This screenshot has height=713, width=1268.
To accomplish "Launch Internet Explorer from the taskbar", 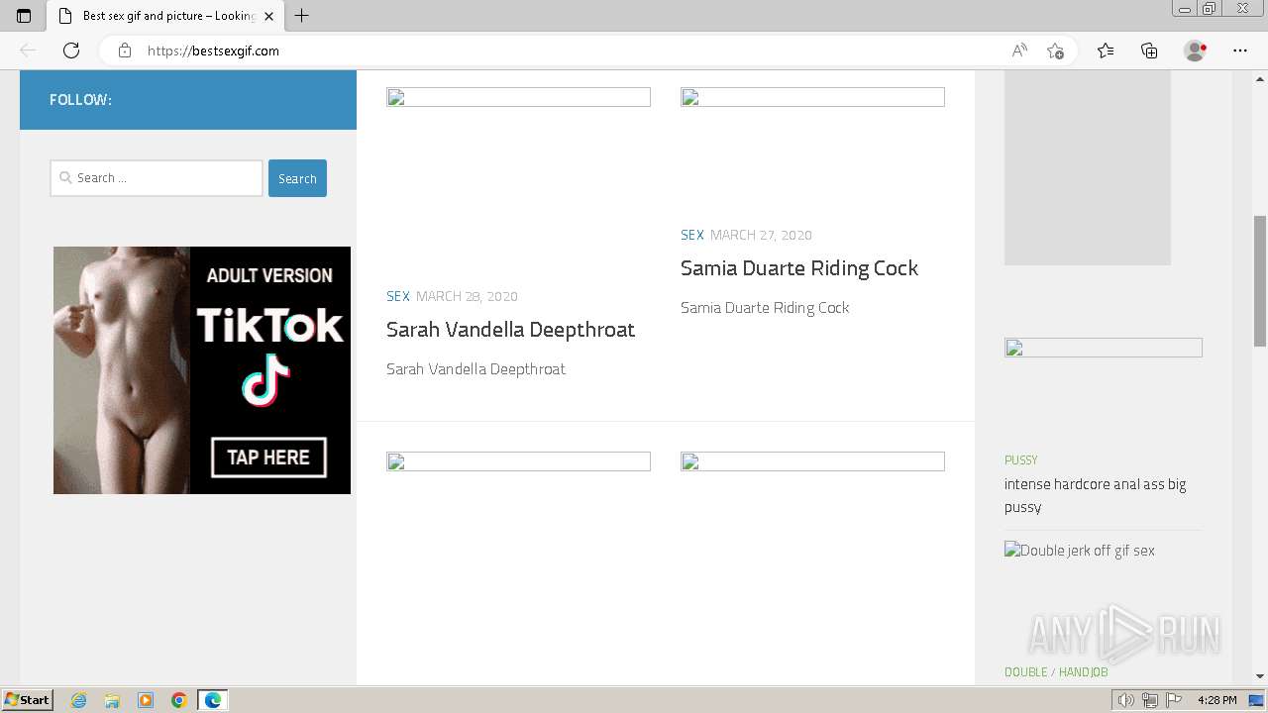I will click(x=79, y=700).
